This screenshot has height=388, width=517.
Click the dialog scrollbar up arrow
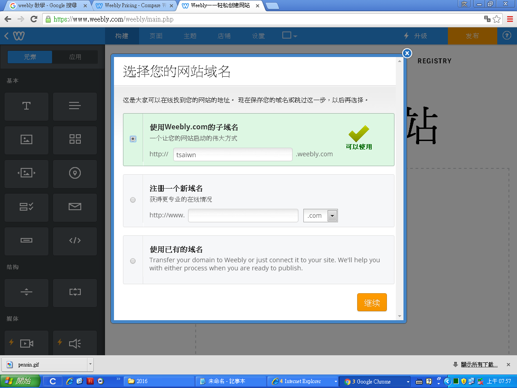[x=399, y=61]
